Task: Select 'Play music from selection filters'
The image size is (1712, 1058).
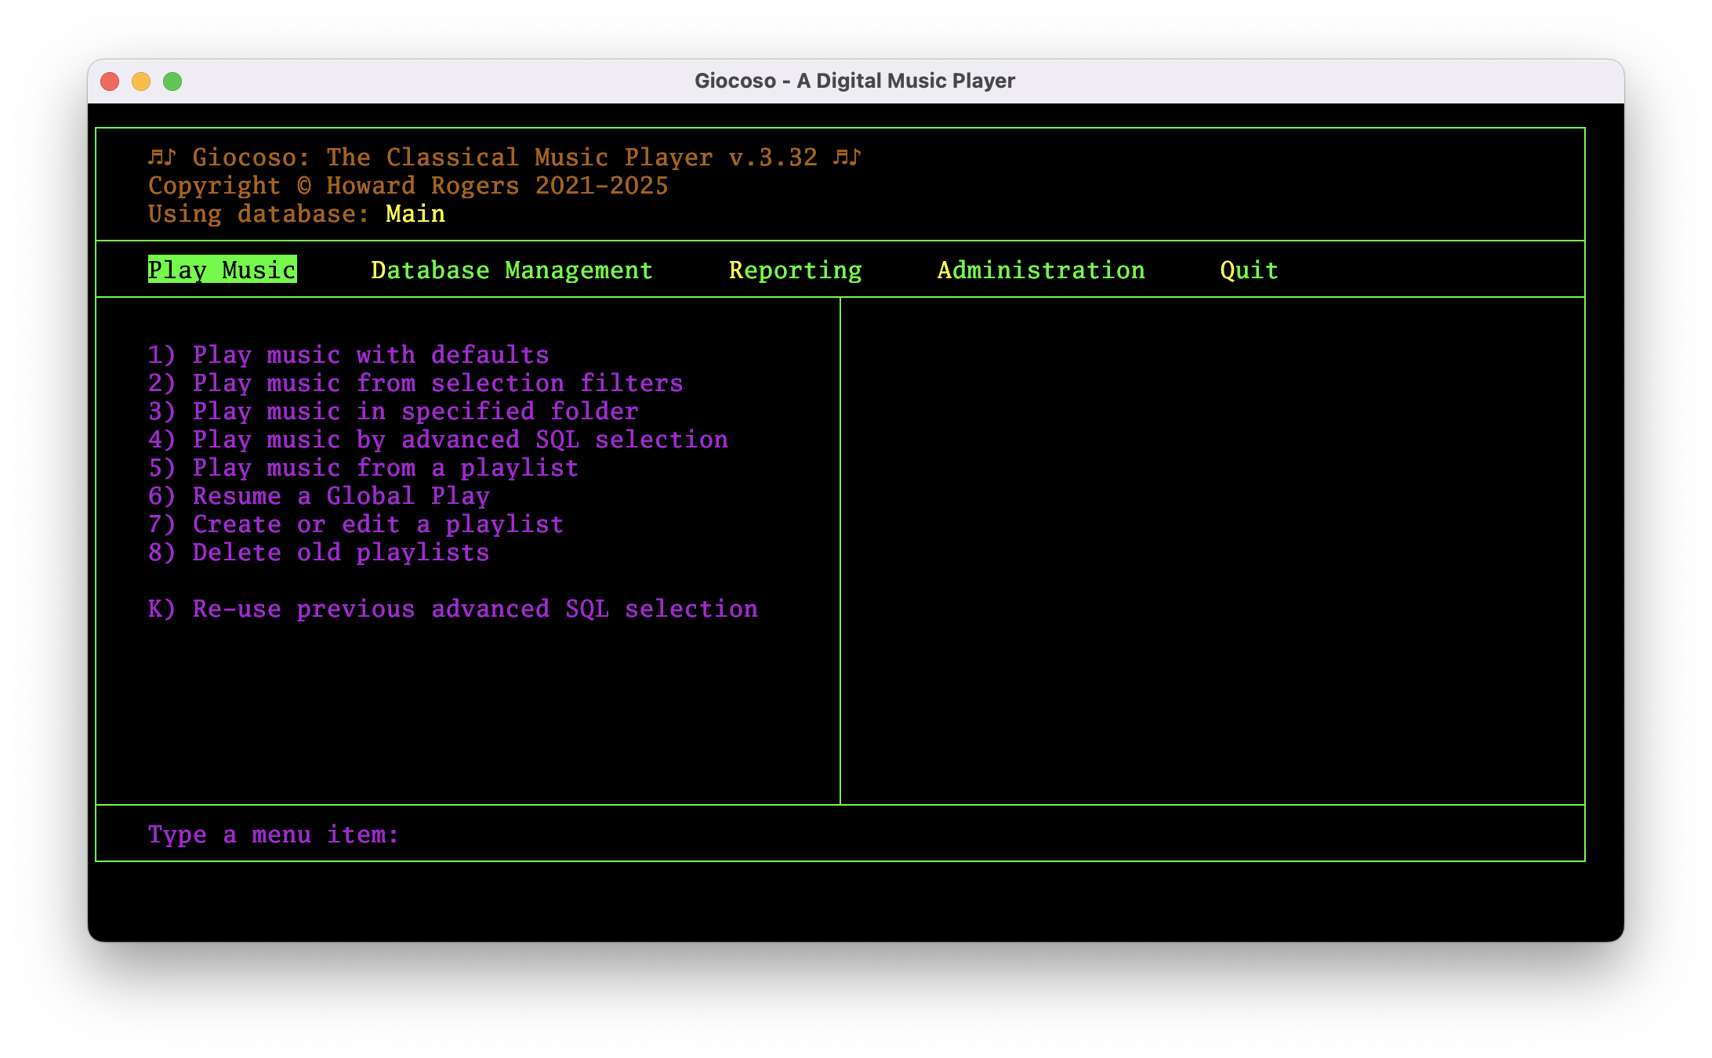Action: [415, 382]
